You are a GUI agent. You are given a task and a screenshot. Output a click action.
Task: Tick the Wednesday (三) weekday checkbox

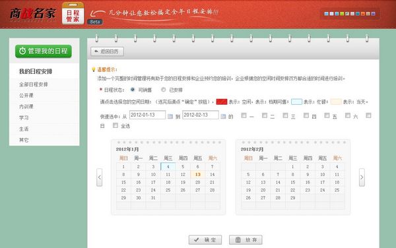285,115
